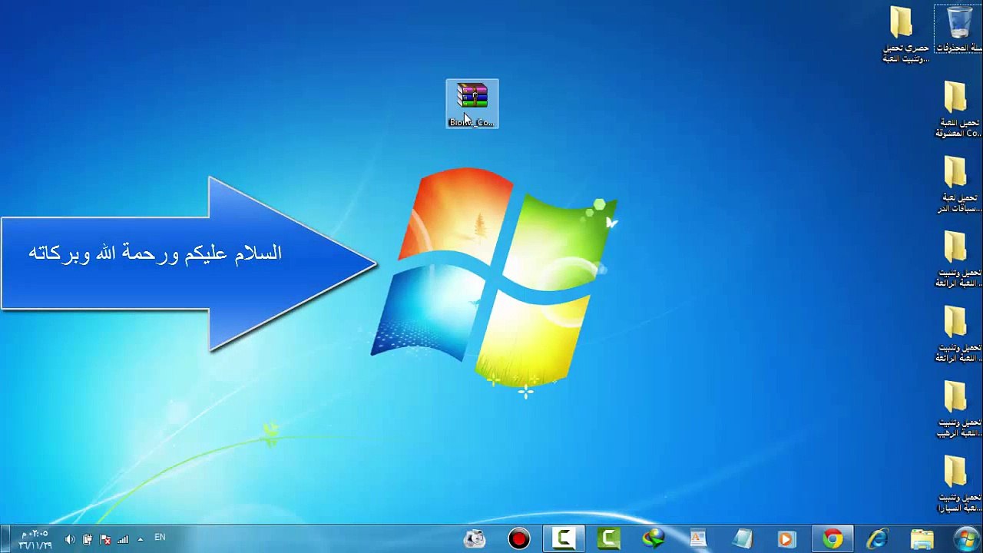983x553 pixels.
Task: Show hidden system tray icons
Action: [x=140, y=539]
